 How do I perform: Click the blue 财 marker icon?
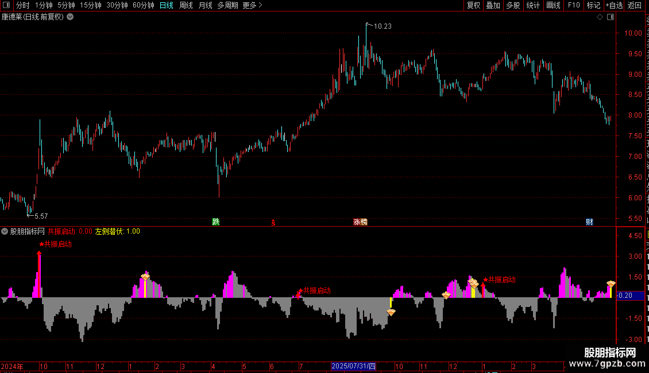tap(589, 222)
